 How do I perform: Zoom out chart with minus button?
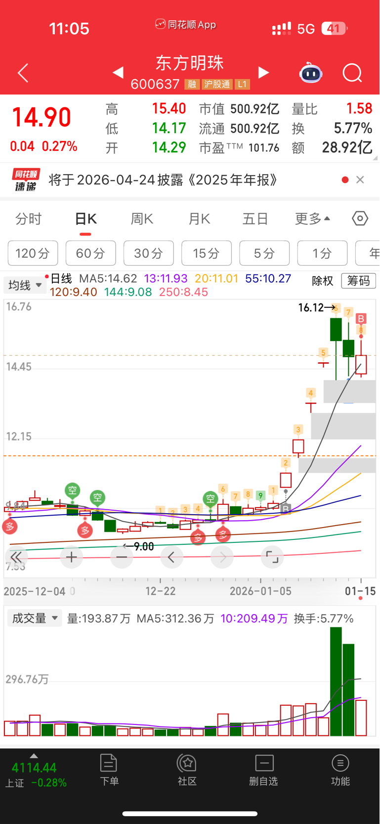coord(122,557)
